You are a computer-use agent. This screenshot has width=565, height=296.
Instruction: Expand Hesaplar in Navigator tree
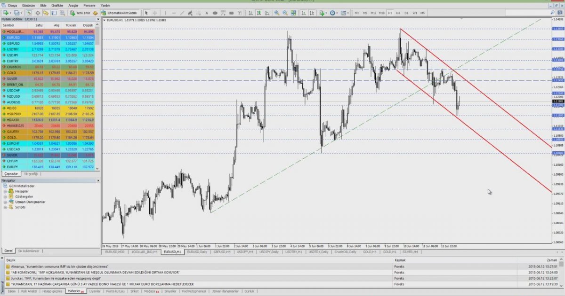(x=5, y=191)
